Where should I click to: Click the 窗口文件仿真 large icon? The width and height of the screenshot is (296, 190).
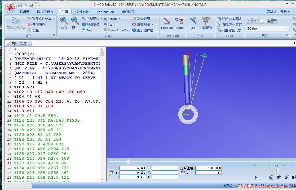pos(16,23)
